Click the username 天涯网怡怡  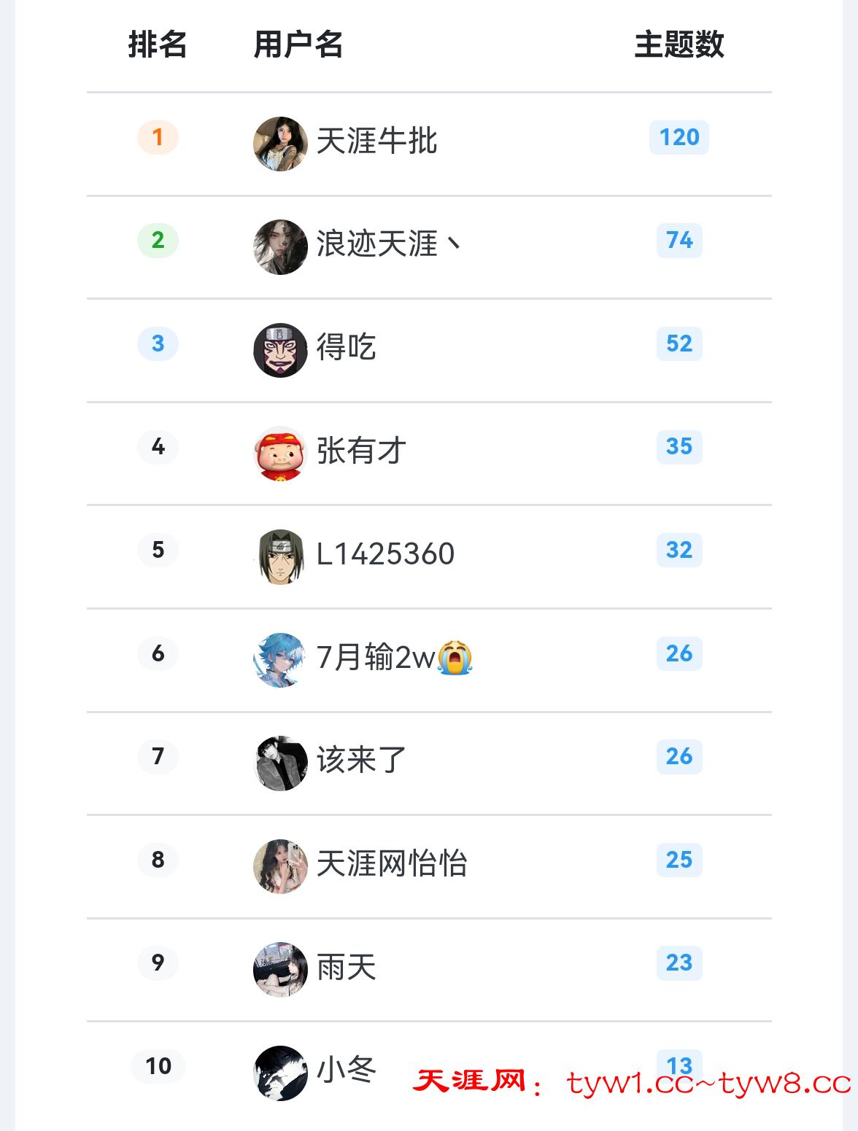pos(392,863)
